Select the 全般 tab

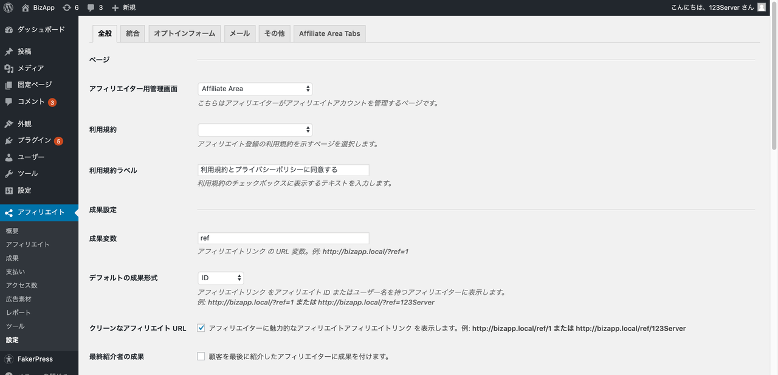(x=105, y=33)
